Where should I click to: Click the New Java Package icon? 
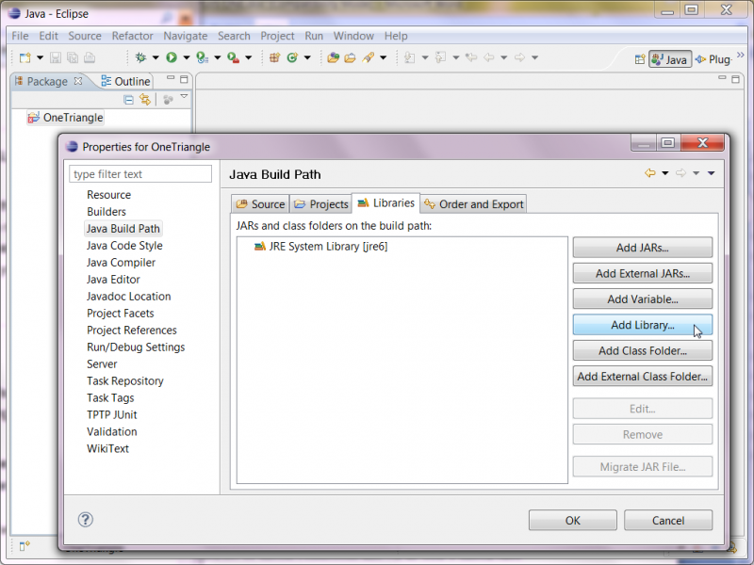pos(274,57)
